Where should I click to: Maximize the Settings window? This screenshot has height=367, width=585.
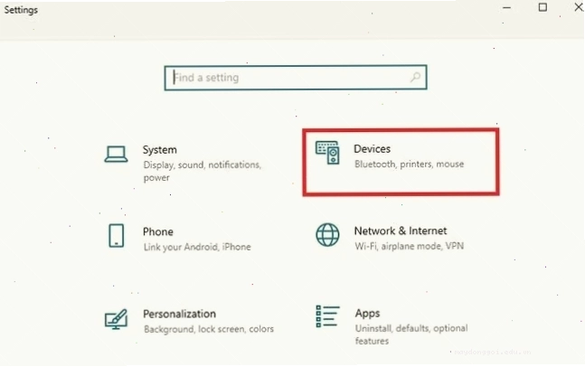click(x=543, y=7)
